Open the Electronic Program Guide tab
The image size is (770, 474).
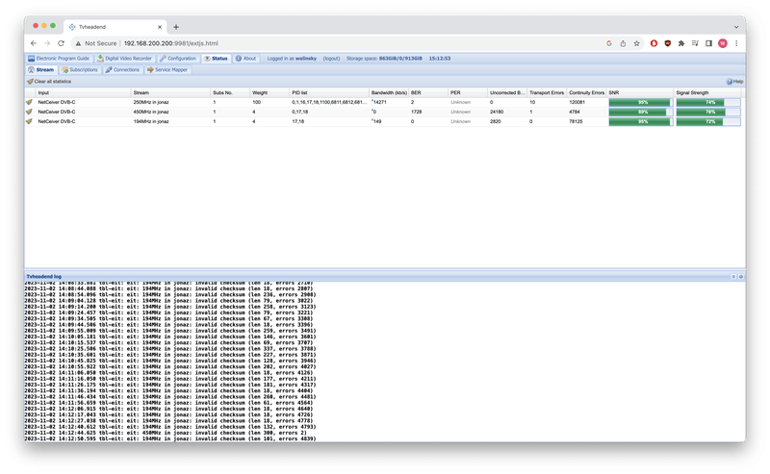59,59
